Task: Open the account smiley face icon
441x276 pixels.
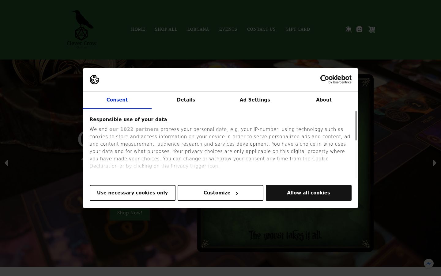Action: tap(360, 29)
